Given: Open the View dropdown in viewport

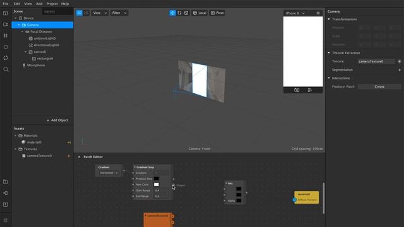Looking at the screenshot, I should pyautogui.click(x=100, y=13).
